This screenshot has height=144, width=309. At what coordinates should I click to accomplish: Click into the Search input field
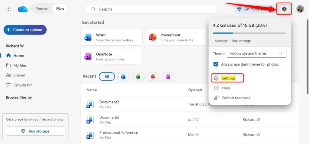(x=151, y=9)
